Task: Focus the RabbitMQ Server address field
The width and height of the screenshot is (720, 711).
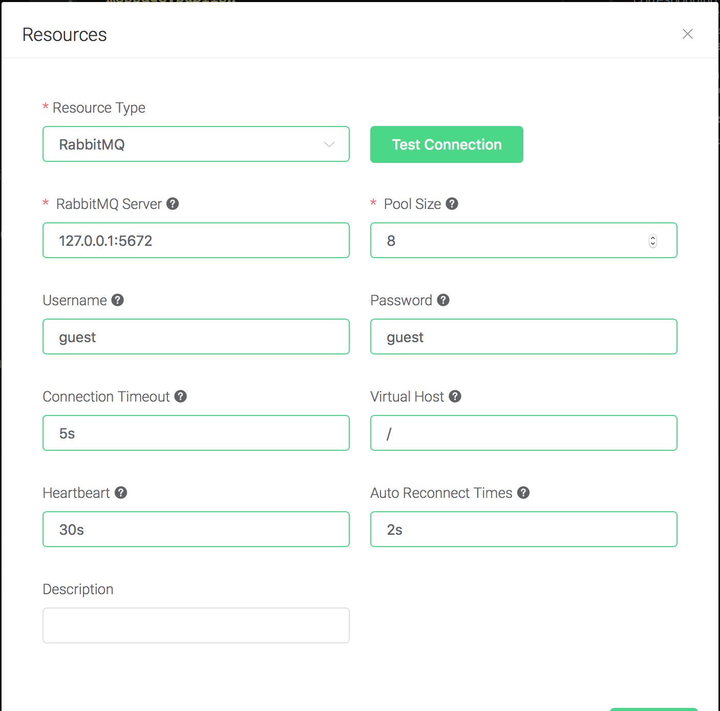Action: tap(196, 240)
